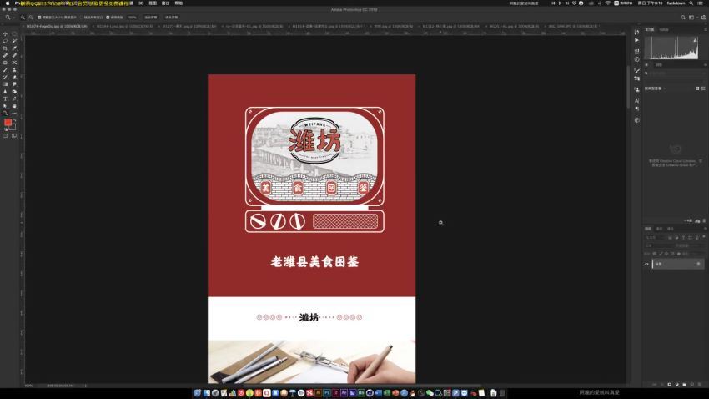This screenshot has width=709, height=399.
Task: Switch to the 通道 panel tab
Action: coord(659,229)
